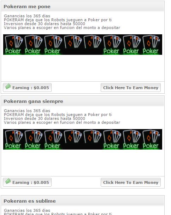Click the third Poker card icon in second banner
The height and width of the screenshot is (215, 171).
coord(53,139)
